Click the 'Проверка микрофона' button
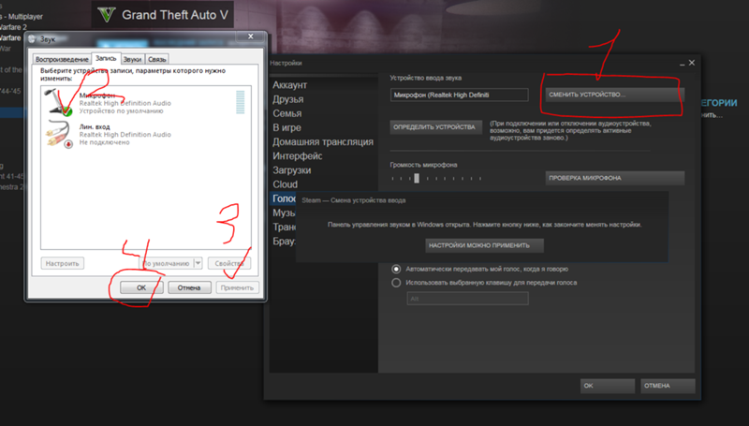 point(615,178)
